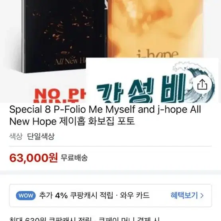Tap the wave illustration icon
The width and height of the screenshot is (221, 221).
point(194,80)
